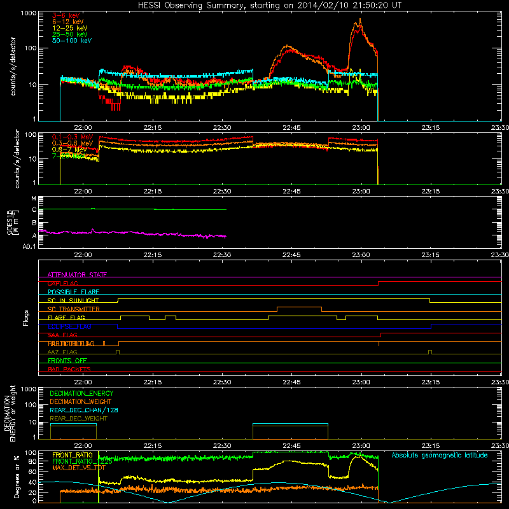The width and height of the screenshot is (509, 509).
Task: Select the 6-12 keV legend label
Action: pyautogui.click(x=68, y=22)
